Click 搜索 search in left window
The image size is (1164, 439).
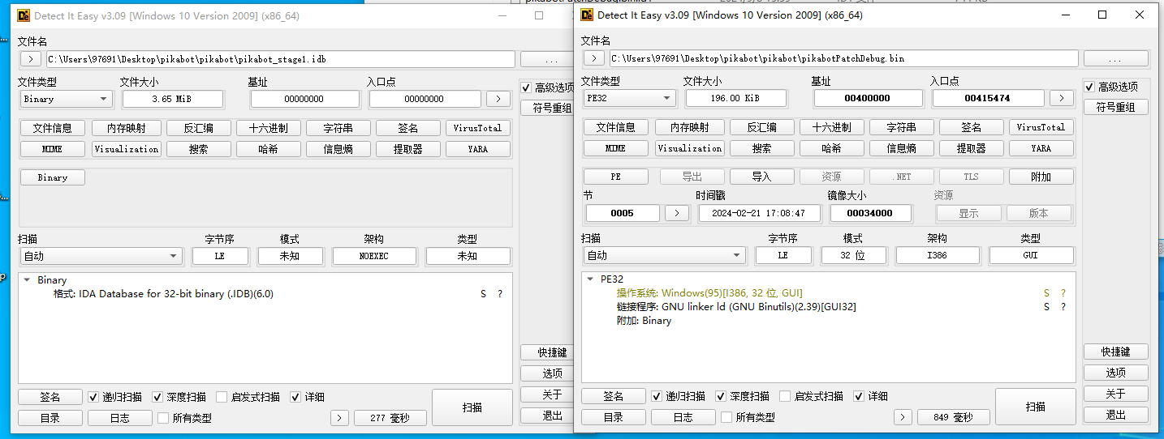198,149
